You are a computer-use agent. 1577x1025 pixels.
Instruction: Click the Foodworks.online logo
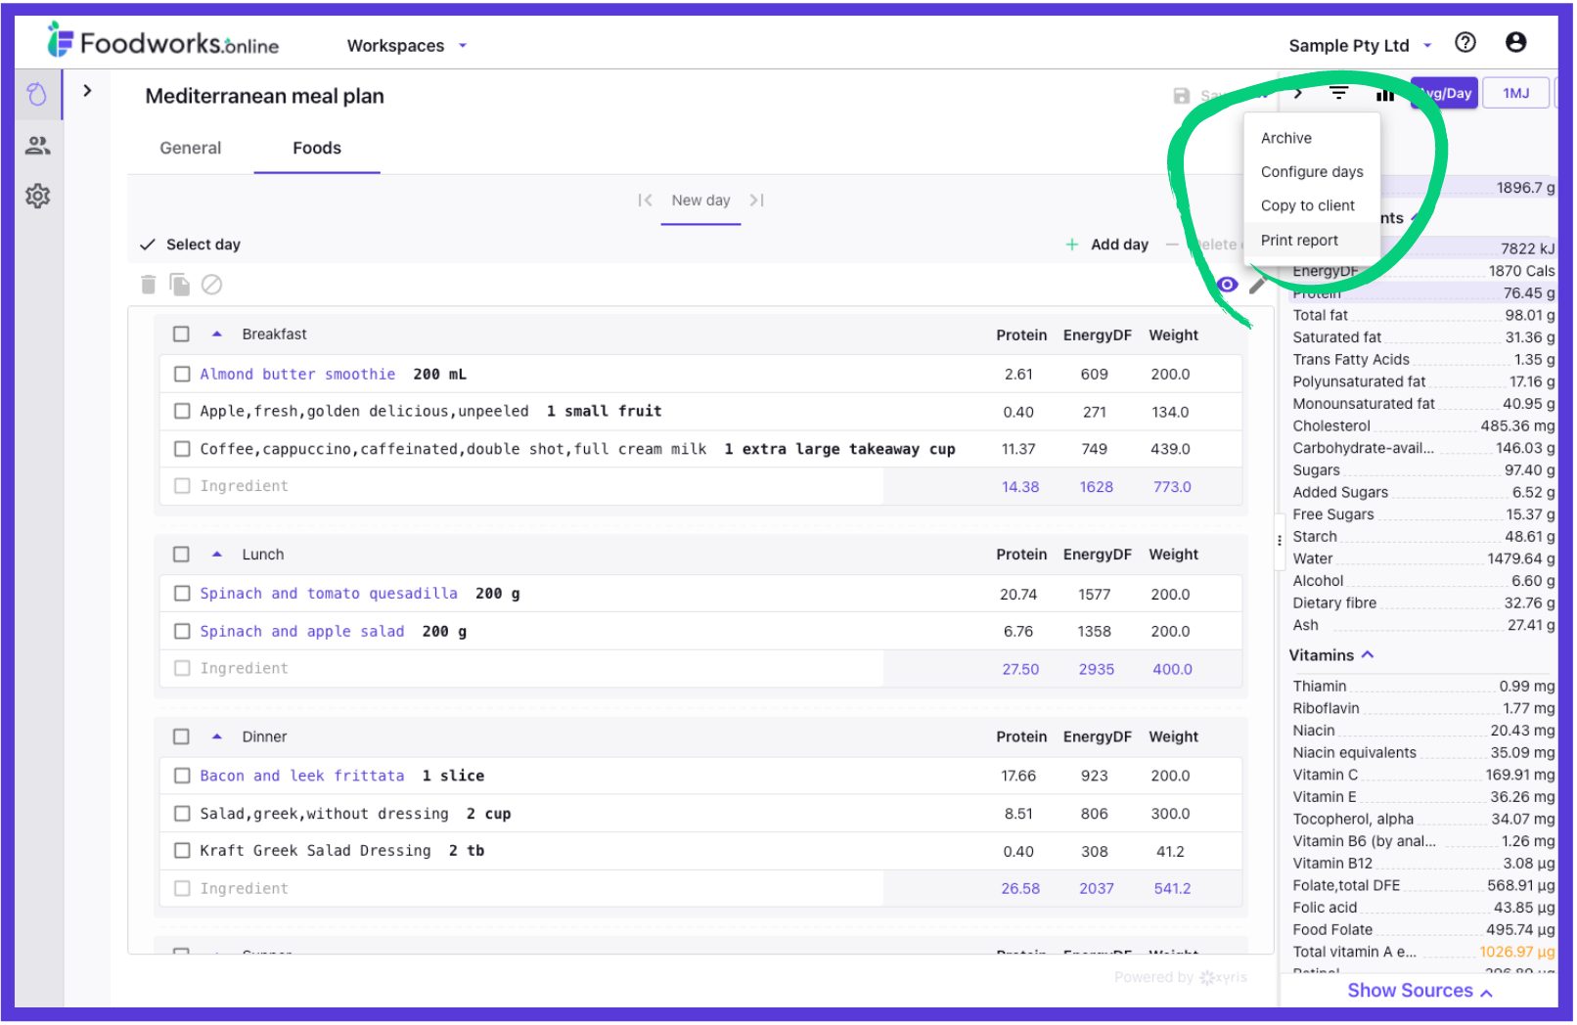162,42
